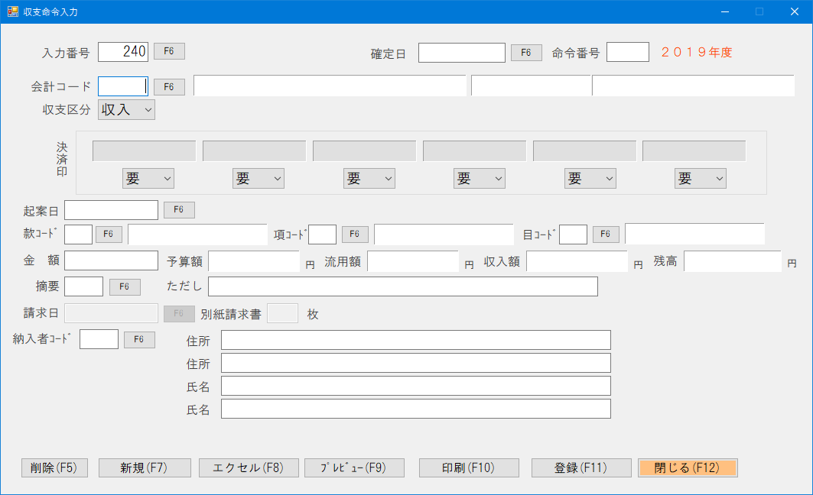Open the rightmost 要 dropdown in 決済印

(700, 178)
